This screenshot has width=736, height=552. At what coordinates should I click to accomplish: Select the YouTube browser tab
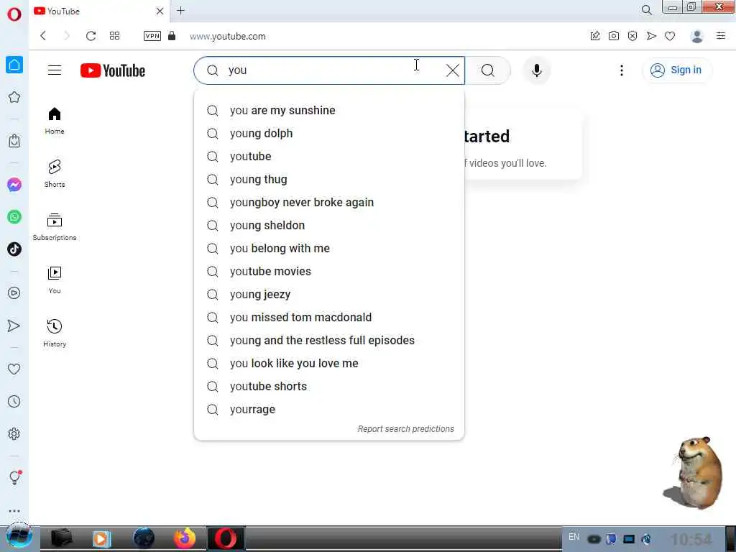[x=99, y=11]
